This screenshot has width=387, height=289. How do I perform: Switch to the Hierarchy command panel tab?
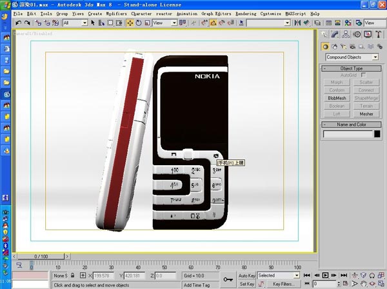pyautogui.click(x=346, y=34)
